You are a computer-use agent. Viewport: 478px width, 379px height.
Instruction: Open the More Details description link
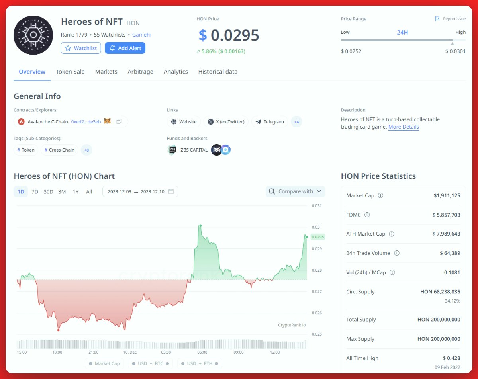coord(404,127)
